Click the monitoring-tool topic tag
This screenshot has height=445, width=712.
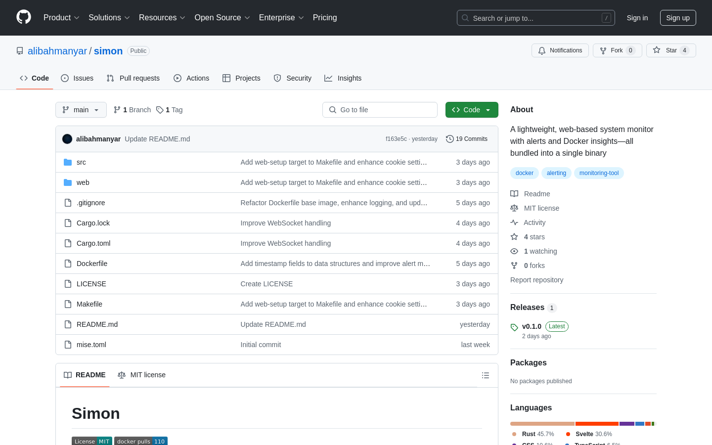(599, 173)
